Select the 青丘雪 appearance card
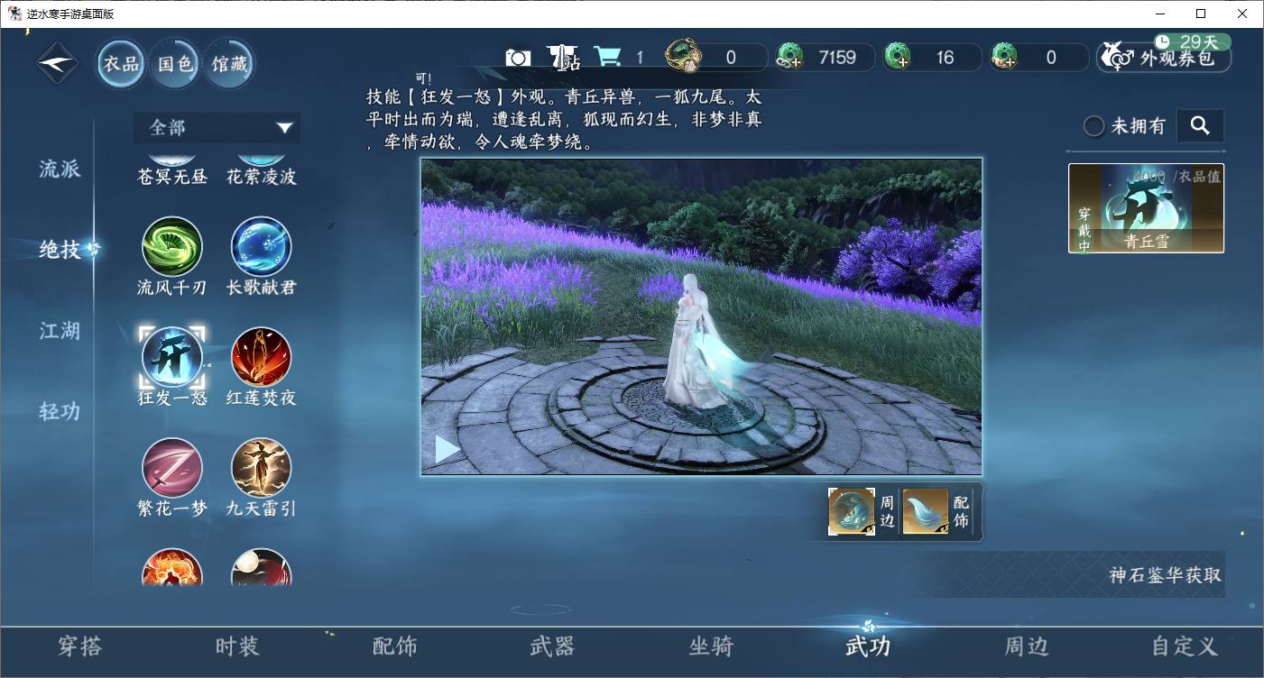Image resolution: width=1264 pixels, height=678 pixels. click(1146, 208)
